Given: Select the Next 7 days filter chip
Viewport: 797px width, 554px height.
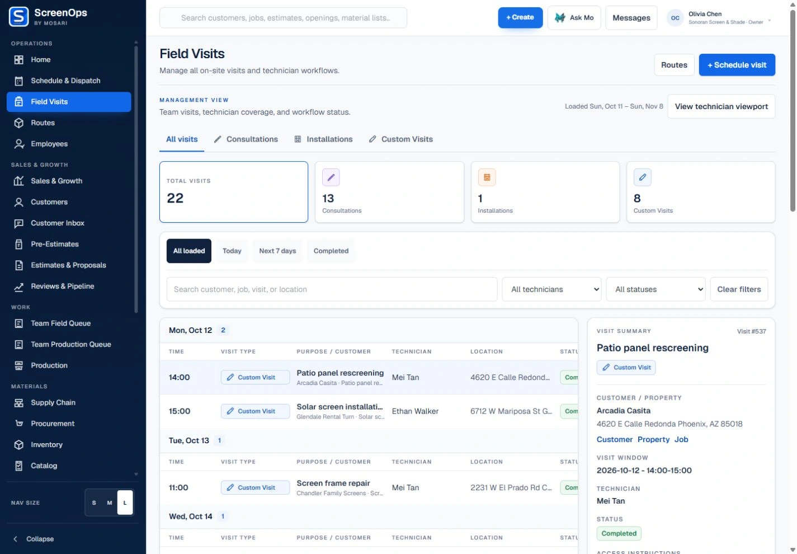Looking at the screenshot, I should coord(277,251).
